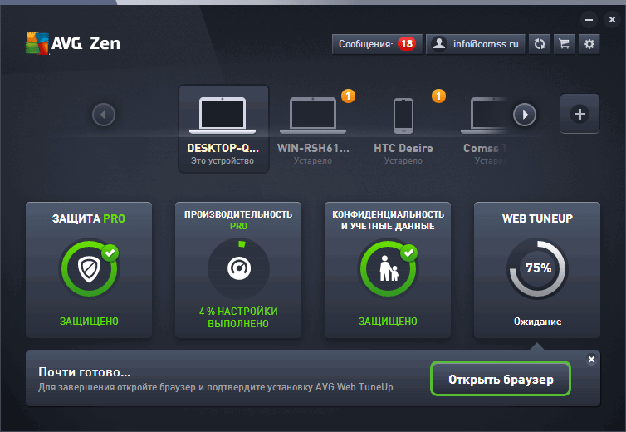Add a new device with plus button
The image size is (626, 432).
580,114
